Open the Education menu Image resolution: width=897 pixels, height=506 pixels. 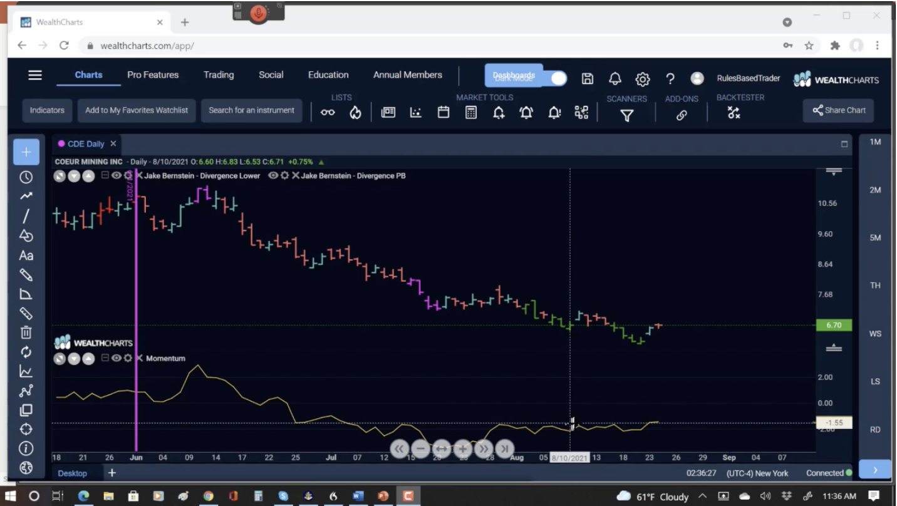click(x=328, y=75)
